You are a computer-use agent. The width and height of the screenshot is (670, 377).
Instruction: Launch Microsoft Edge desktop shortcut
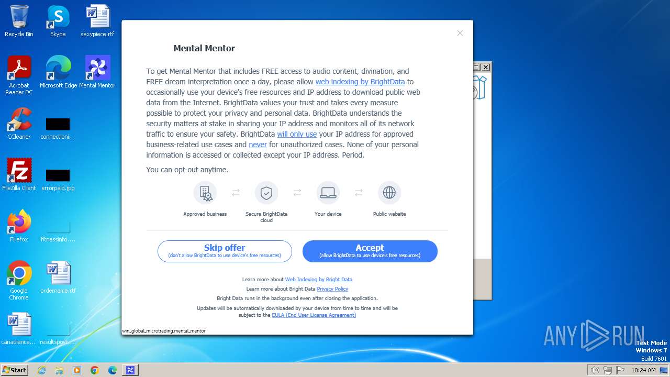click(58, 72)
